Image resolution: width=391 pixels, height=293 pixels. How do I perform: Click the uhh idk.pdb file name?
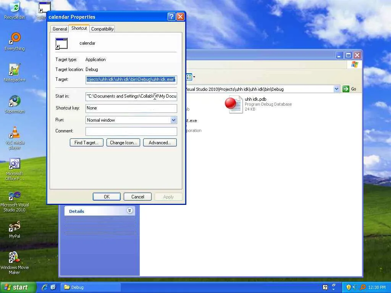tap(255, 99)
